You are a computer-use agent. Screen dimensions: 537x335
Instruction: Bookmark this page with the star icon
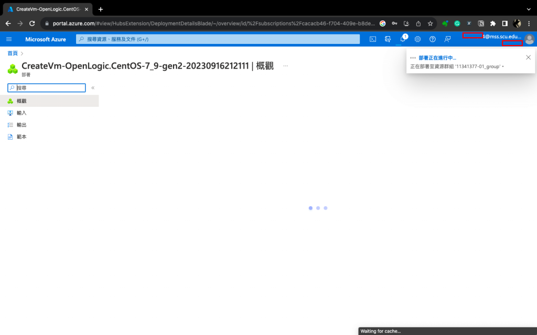pos(430,24)
